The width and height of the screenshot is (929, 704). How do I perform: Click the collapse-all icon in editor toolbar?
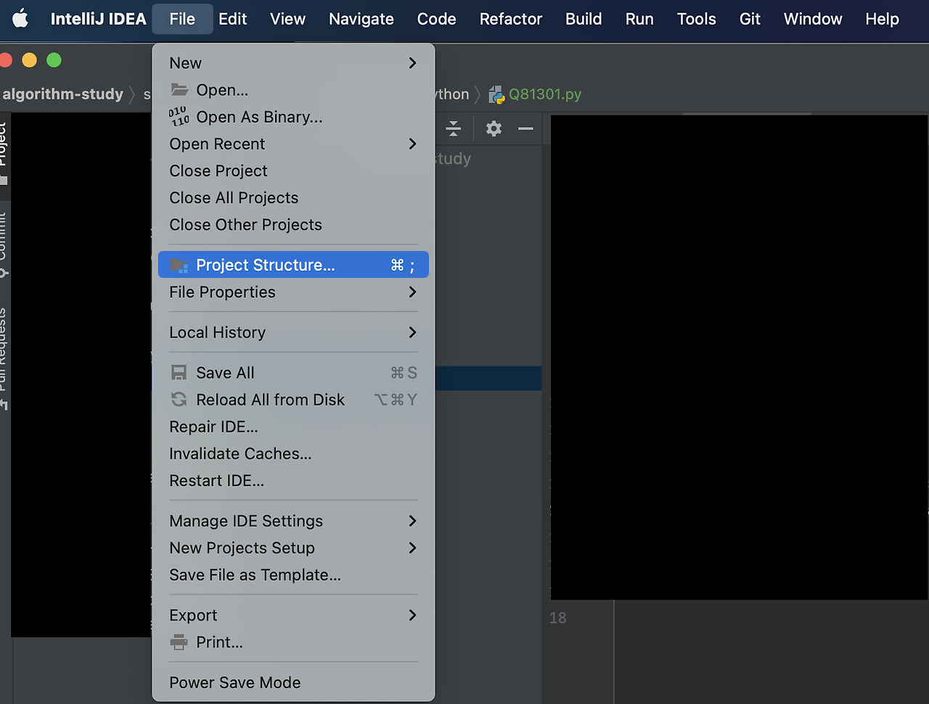tap(453, 128)
